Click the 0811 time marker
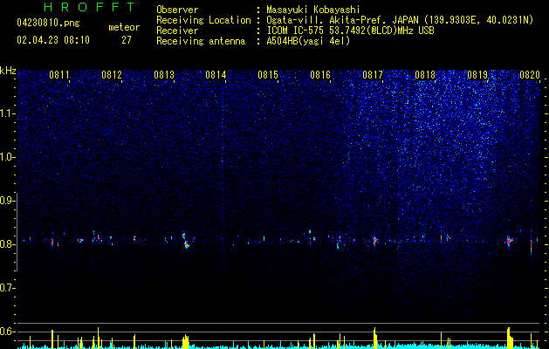The height and width of the screenshot is (349, 549). 59,75
